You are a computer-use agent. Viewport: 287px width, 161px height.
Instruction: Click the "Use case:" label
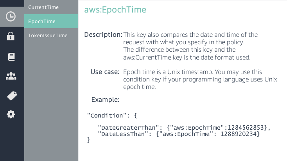click(105, 72)
